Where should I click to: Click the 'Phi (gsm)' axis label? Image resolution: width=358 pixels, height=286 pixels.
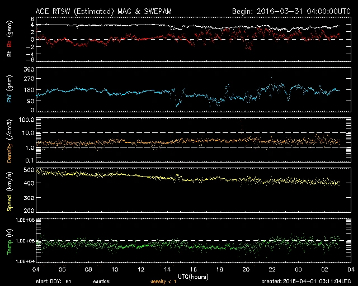click(x=10, y=89)
